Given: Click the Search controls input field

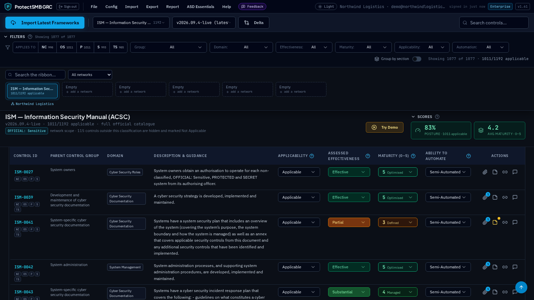Looking at the screenshot, I should [494, 23].
